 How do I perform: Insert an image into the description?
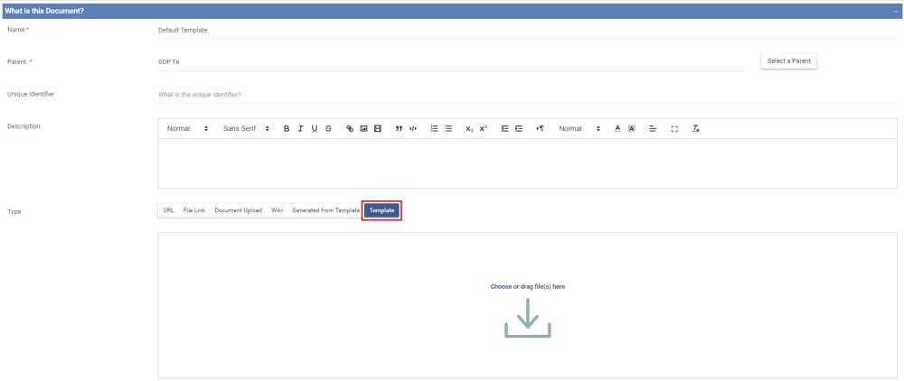(x=363, y=129)
